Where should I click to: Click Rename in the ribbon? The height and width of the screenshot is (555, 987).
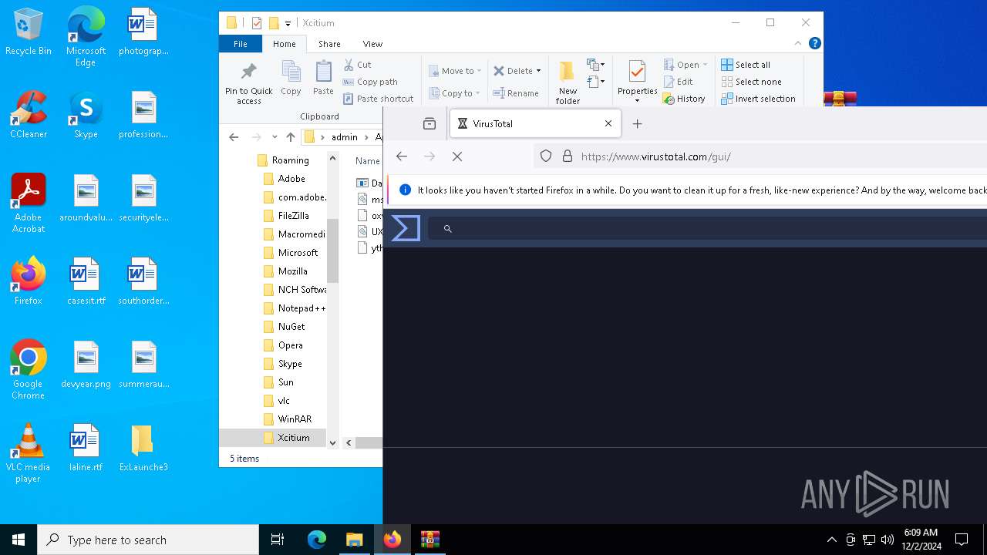coord(516,93)
